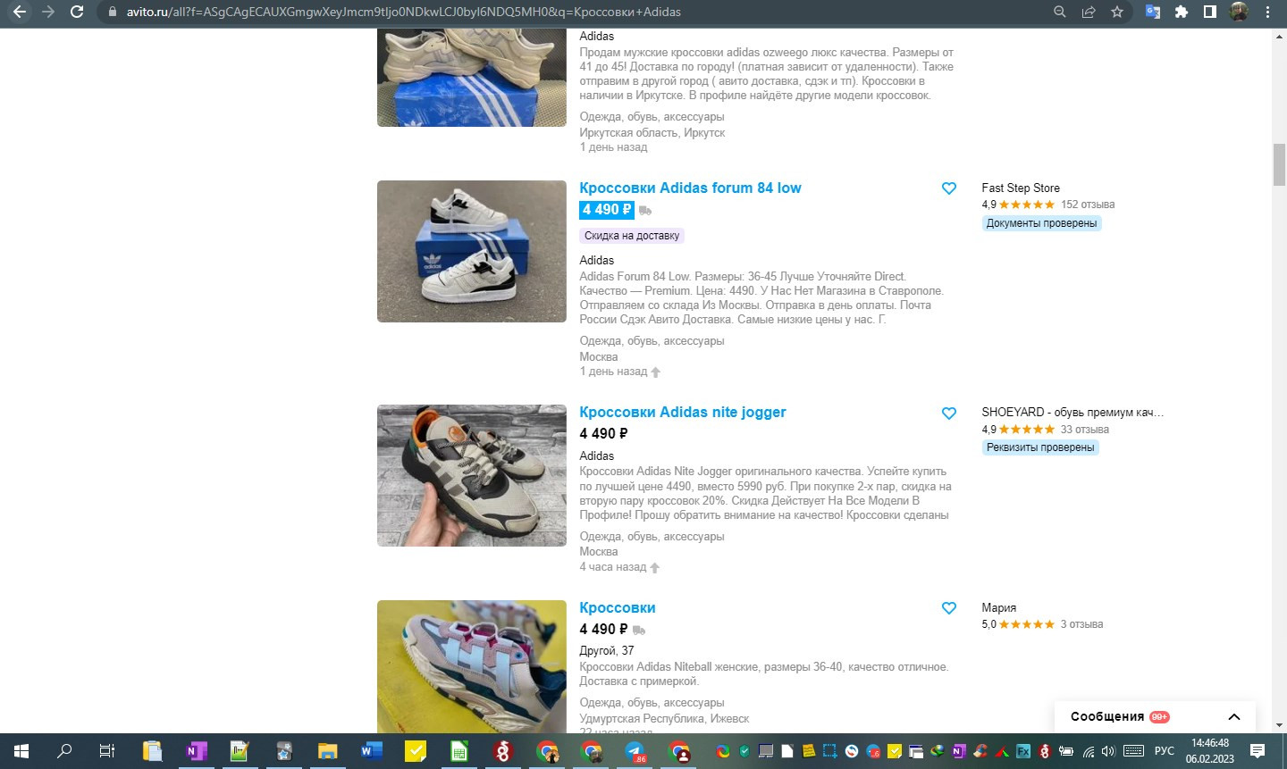
Task: Open seller Мария profile
Action: point(998,607)
